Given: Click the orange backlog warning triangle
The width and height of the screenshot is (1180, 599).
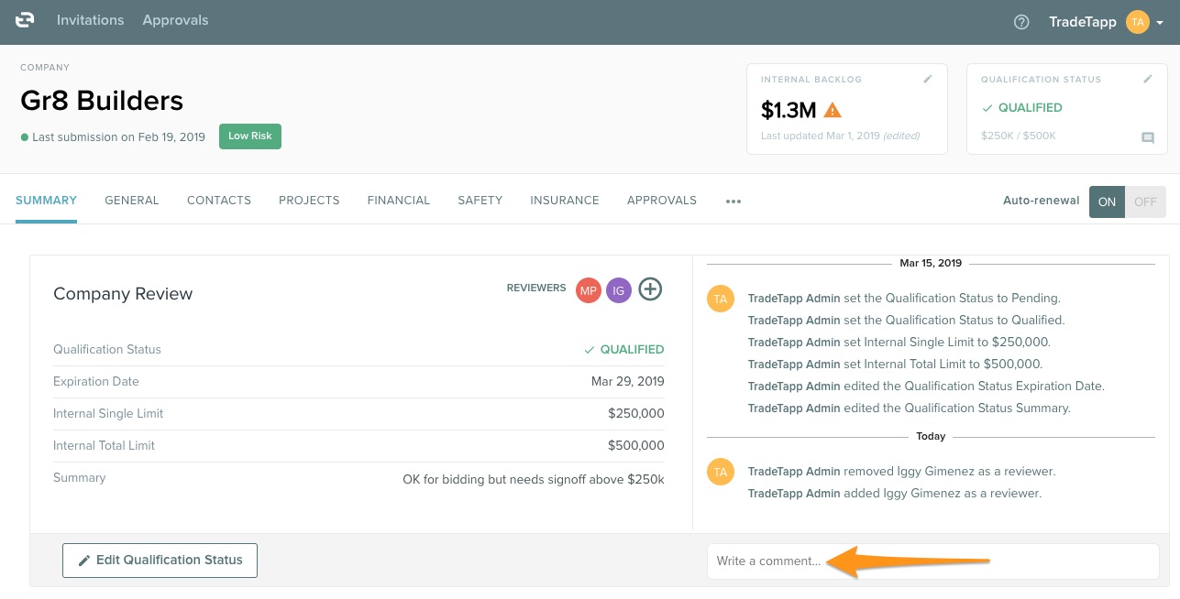Looking at the screenshot, I should click(x=832, y=111).
